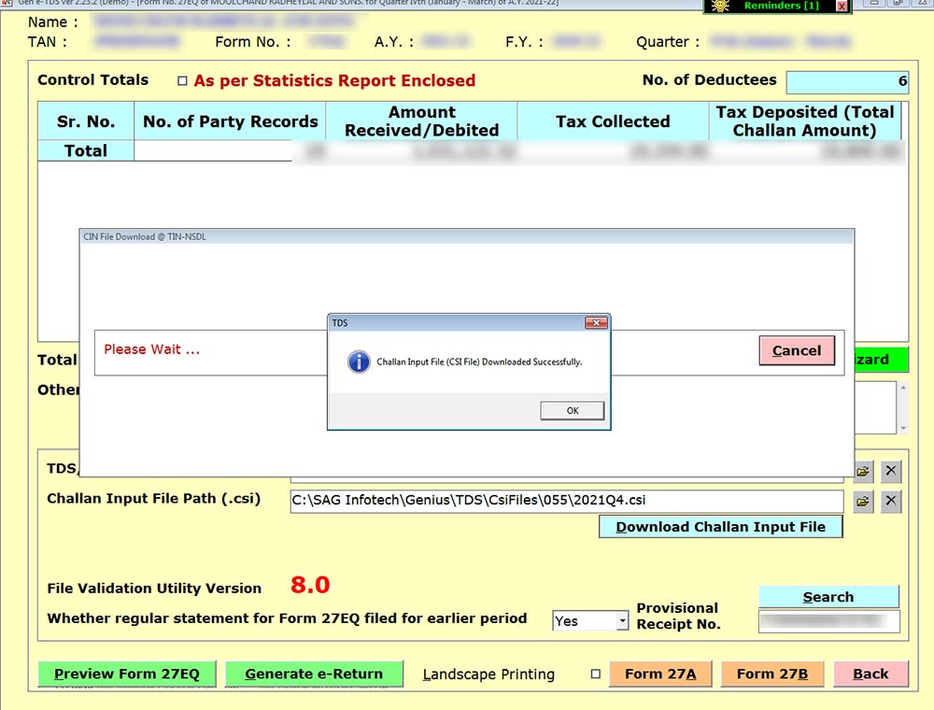
Task: Expand the regular statement Yes dropdown
Action: [622, 620]
